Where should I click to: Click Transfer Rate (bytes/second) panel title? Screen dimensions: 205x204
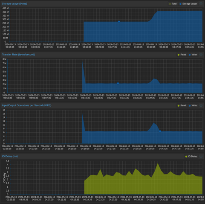(x=18, y=55)
